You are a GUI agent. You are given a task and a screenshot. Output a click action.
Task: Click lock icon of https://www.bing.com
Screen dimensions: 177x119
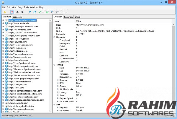6,60
